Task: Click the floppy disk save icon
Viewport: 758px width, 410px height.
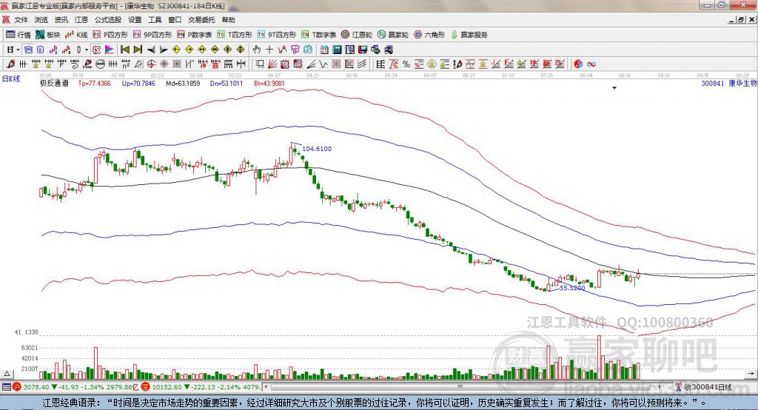Action: coord(363,50)
